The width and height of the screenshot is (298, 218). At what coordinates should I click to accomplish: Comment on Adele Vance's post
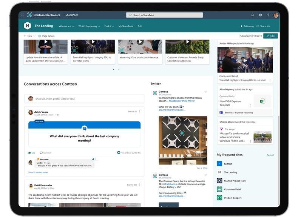46,153
